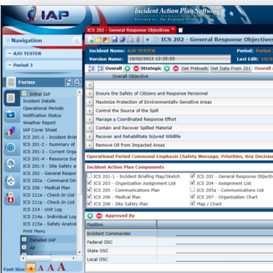Select the smallest font size A
This screenshot has height=273, width=273.
pos(31,269)
